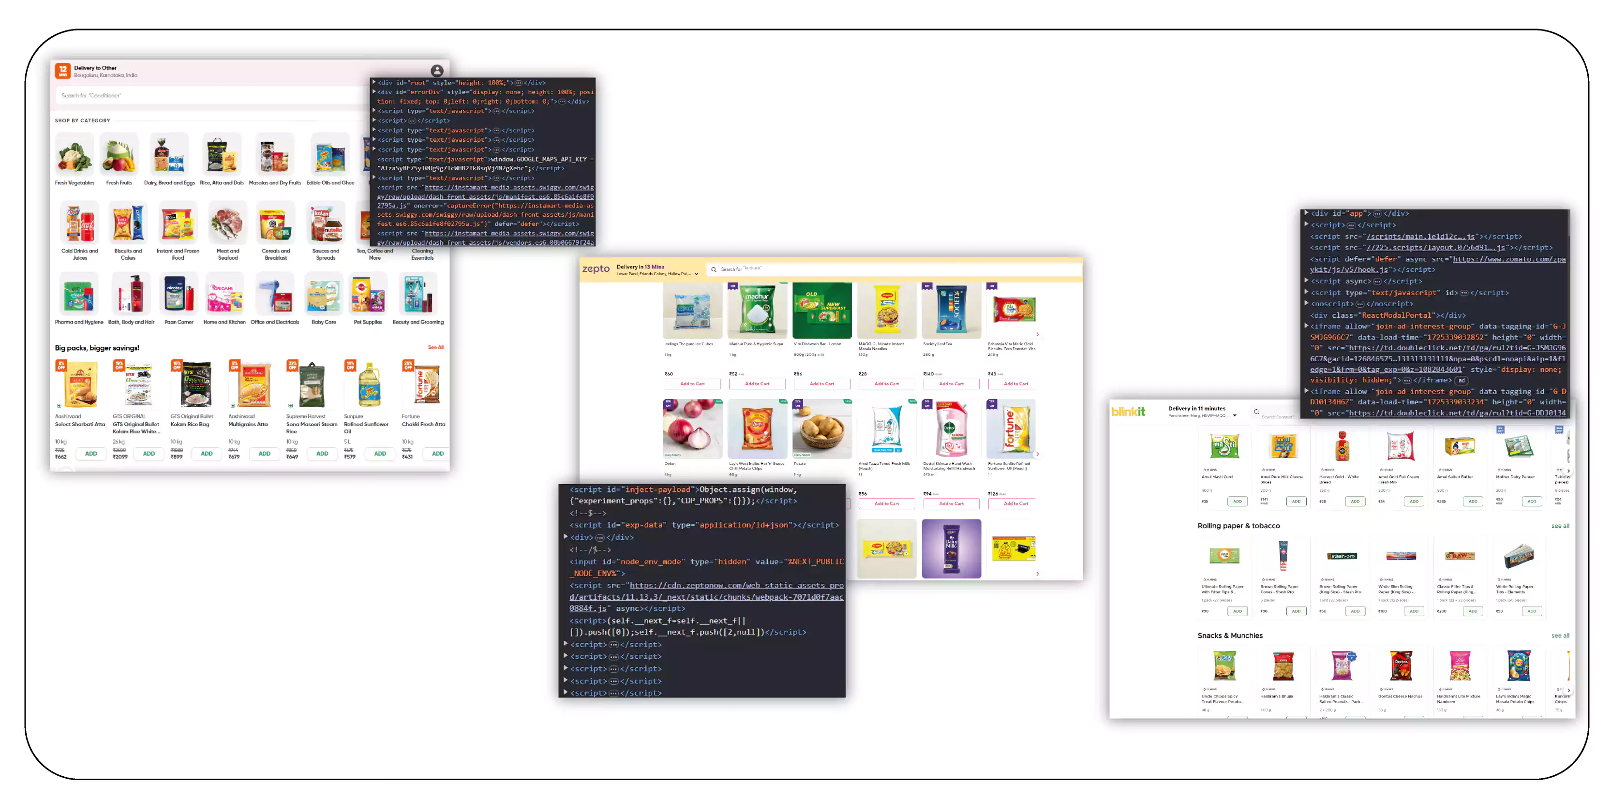Add Select Sharbati Atta to cart
1611x799 pixels.
tap(91, 454)
